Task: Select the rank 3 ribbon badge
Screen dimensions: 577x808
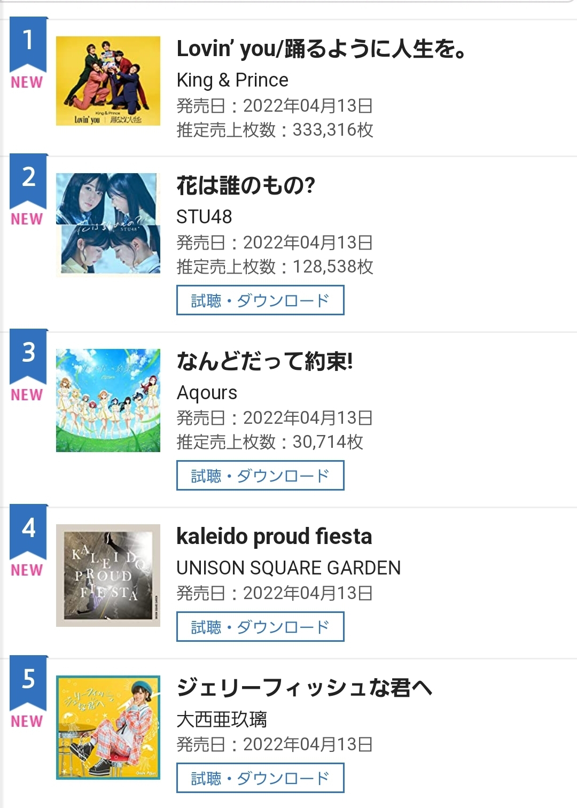Action: 28,357
